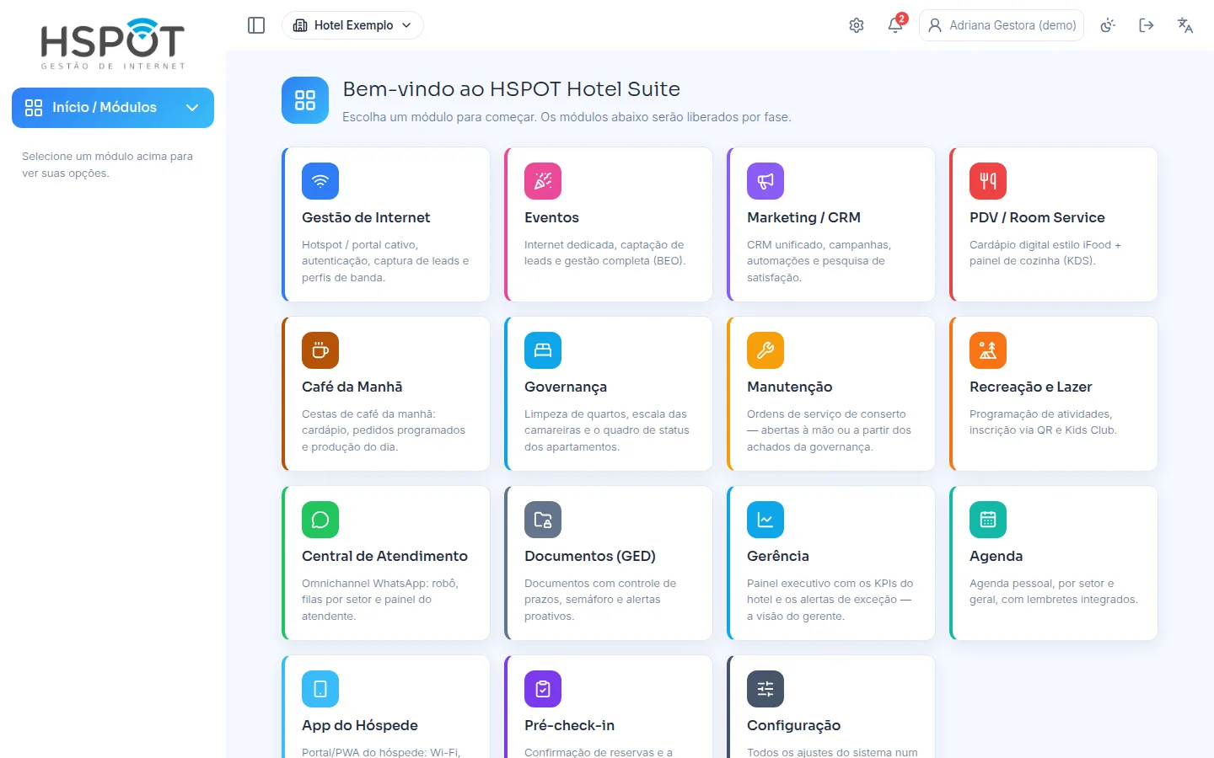Click the Documentos (GED) folder lock icon

coord(543,520)
